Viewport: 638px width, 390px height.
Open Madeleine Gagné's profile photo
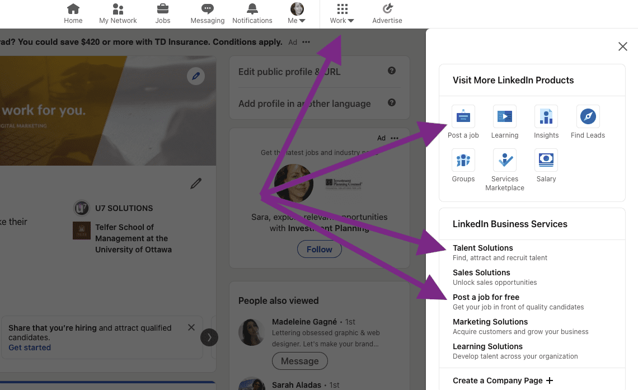click(251, 332)
